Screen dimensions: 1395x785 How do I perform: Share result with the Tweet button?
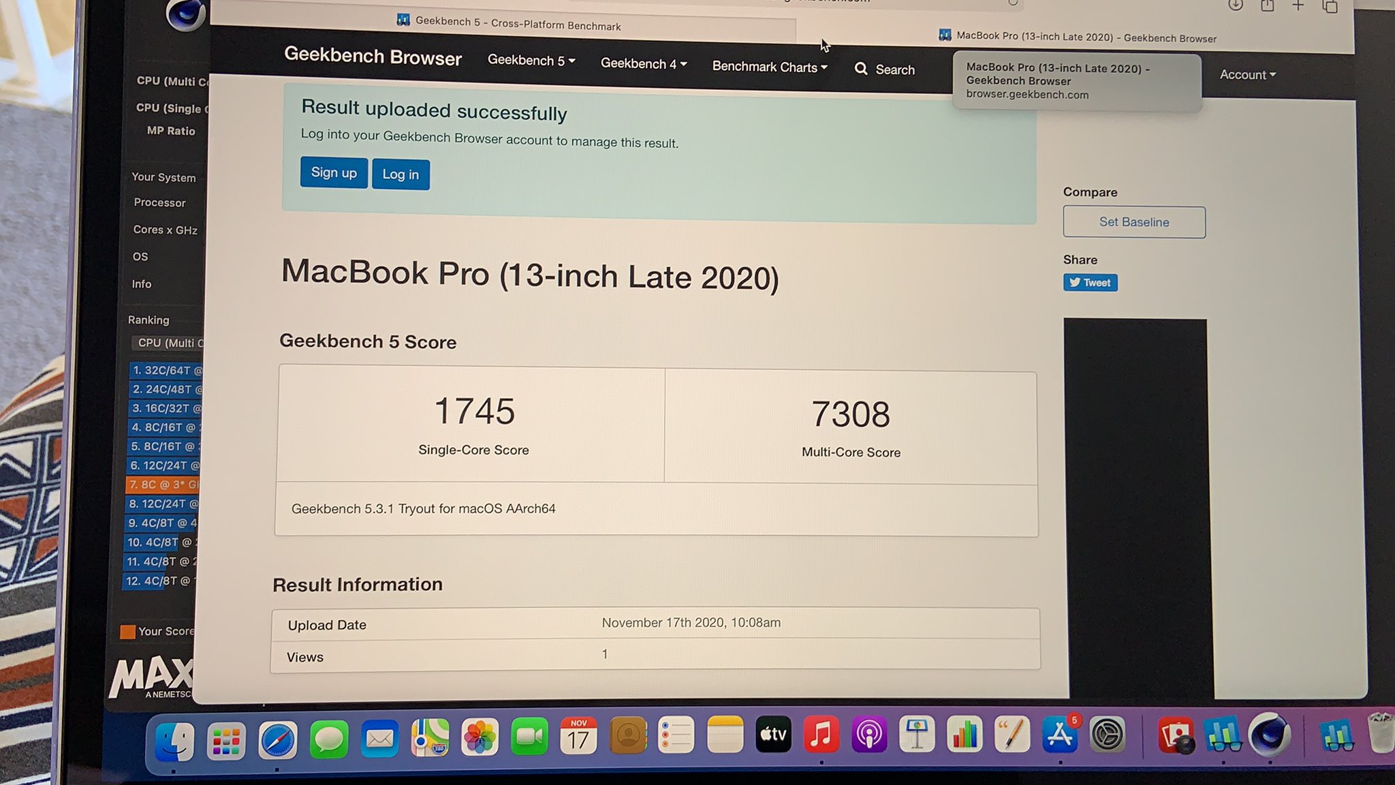tap(1090, 283)
